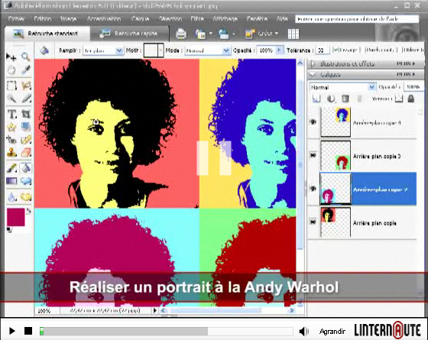Select the Sponge tool
The width and height of the screenshot is (428, 340).
coord(26,196)
